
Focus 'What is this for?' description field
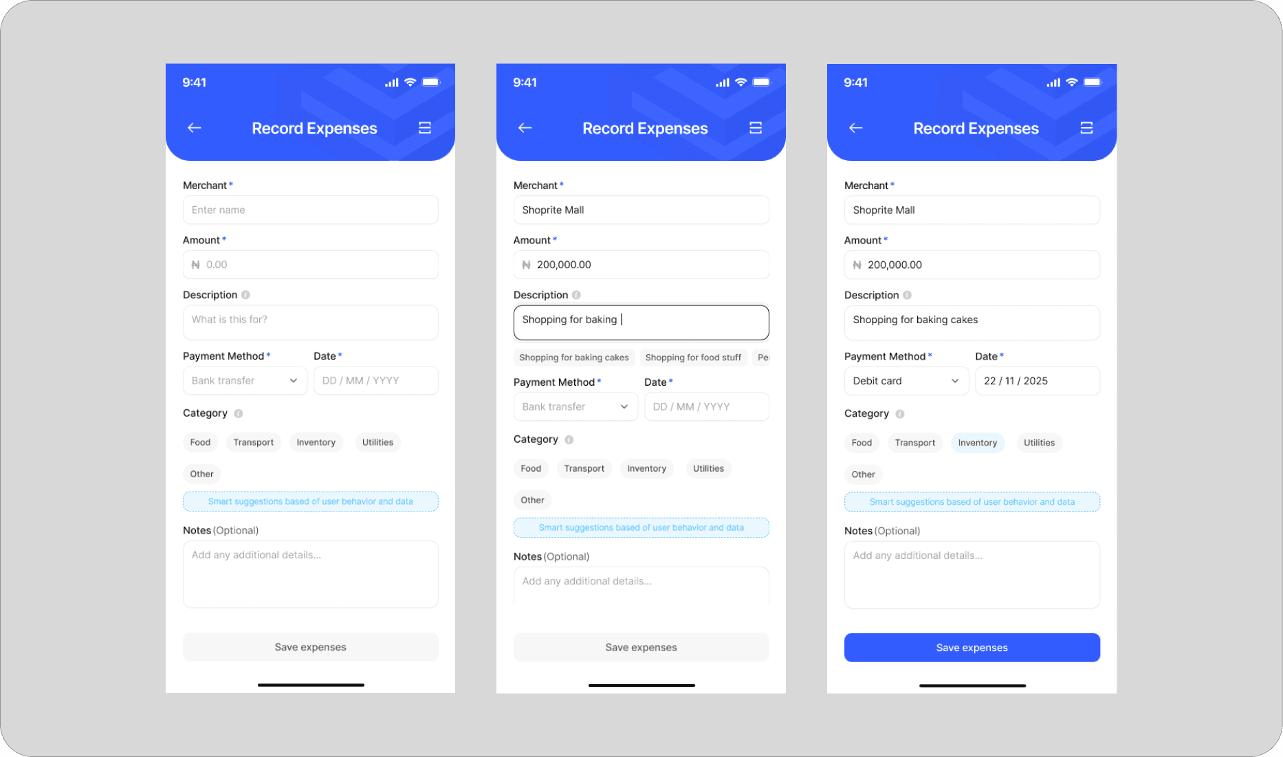coord(311,322)
